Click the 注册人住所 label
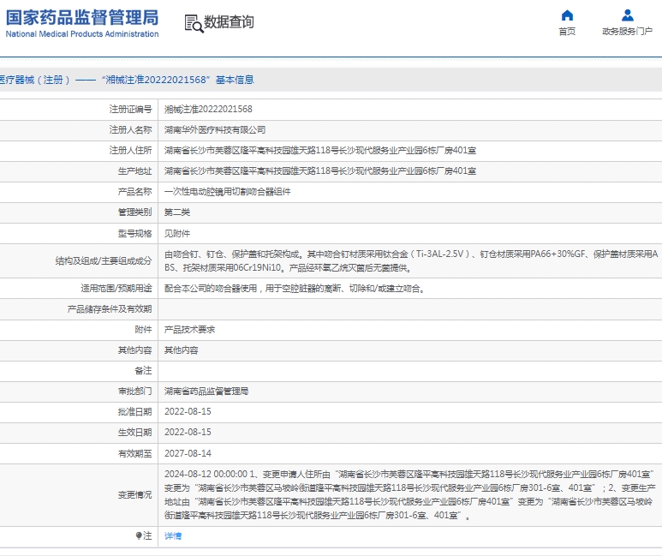The image size is (662, 556). [x=130, y=151]
